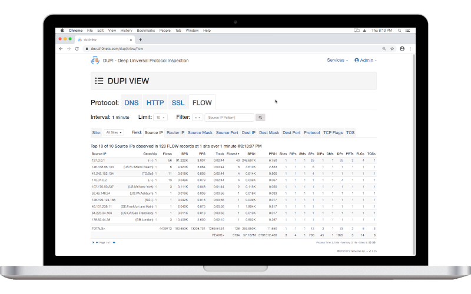Go to previous page pagination icon

(x=97, y=242)
